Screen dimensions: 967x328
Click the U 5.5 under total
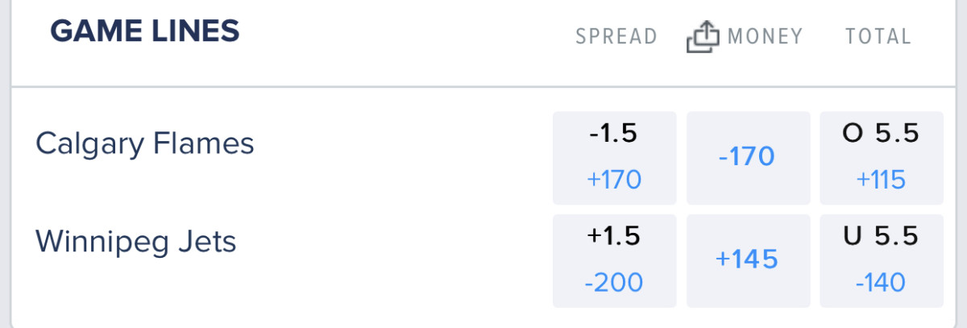tap(881, 236)
